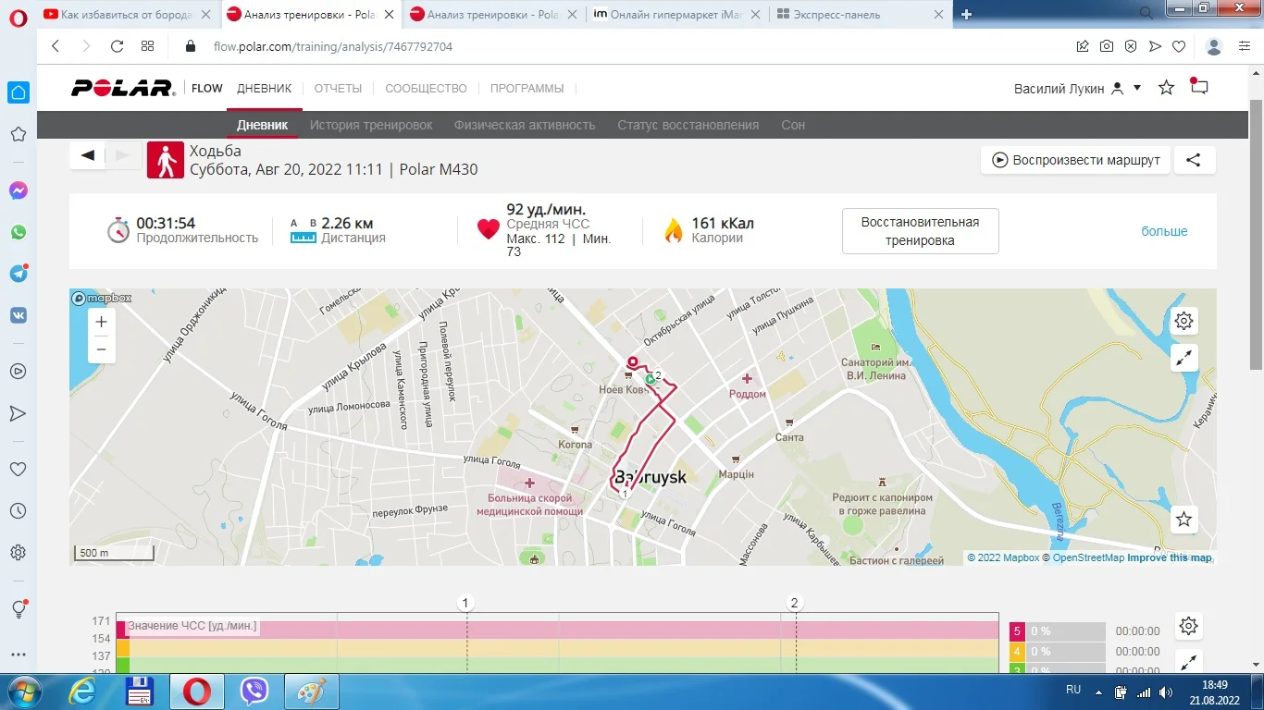Open the ПРОГРАММЫ menu item
1264x710 pixels.
(x=527, y=89)
